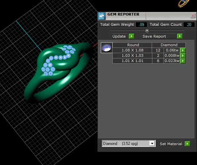
Task: Click the Total Gem Count label
Action: [166, 25]
